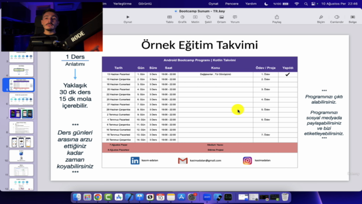Click the Programınızı çıktı alabilirsiniz text

click(x=324, y=99)
